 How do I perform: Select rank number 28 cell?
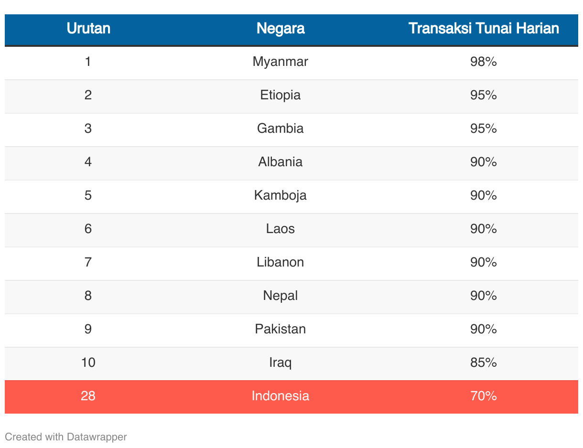tap(88, 396)
